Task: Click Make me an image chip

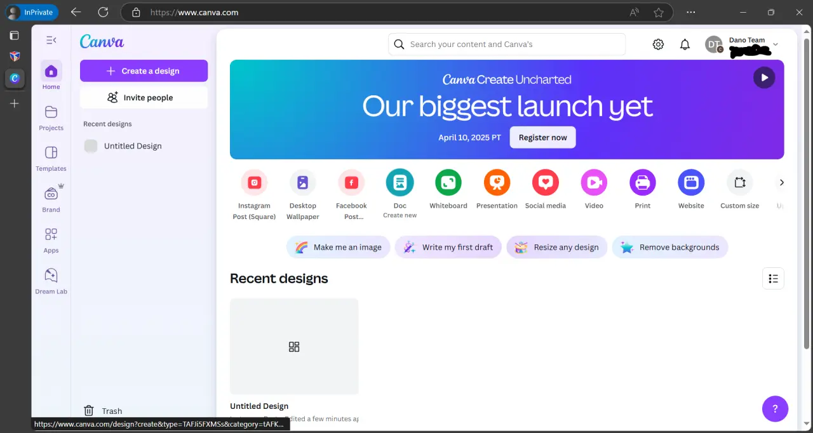Action: click(x=339, y=248)
